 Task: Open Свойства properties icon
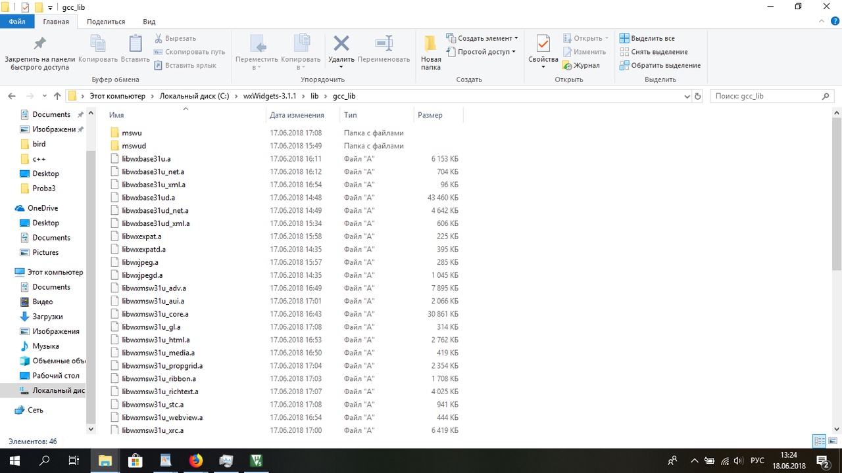(x=543, y=45)
